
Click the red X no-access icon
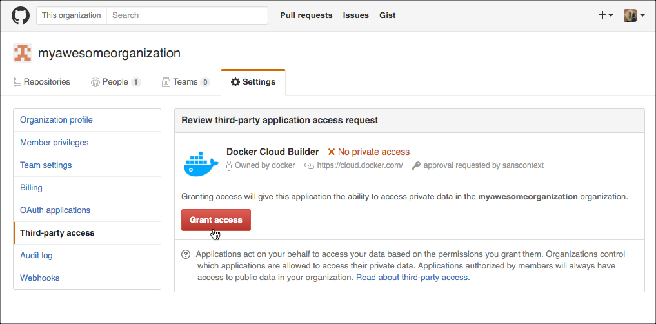(x=332, y=152)
